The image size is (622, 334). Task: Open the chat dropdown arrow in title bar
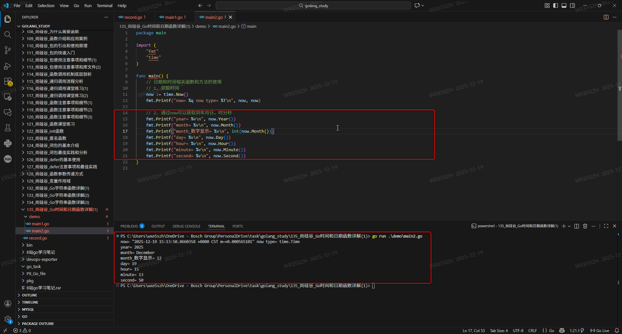point(423,6)
